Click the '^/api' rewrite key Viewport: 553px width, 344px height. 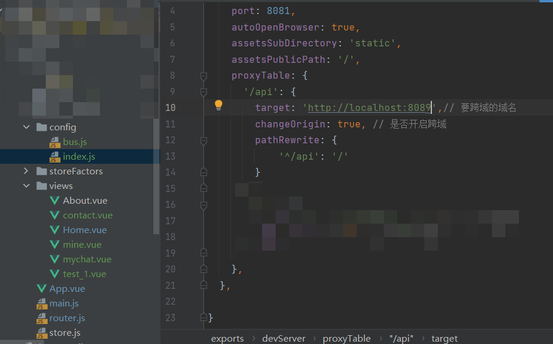pos(299,156)
